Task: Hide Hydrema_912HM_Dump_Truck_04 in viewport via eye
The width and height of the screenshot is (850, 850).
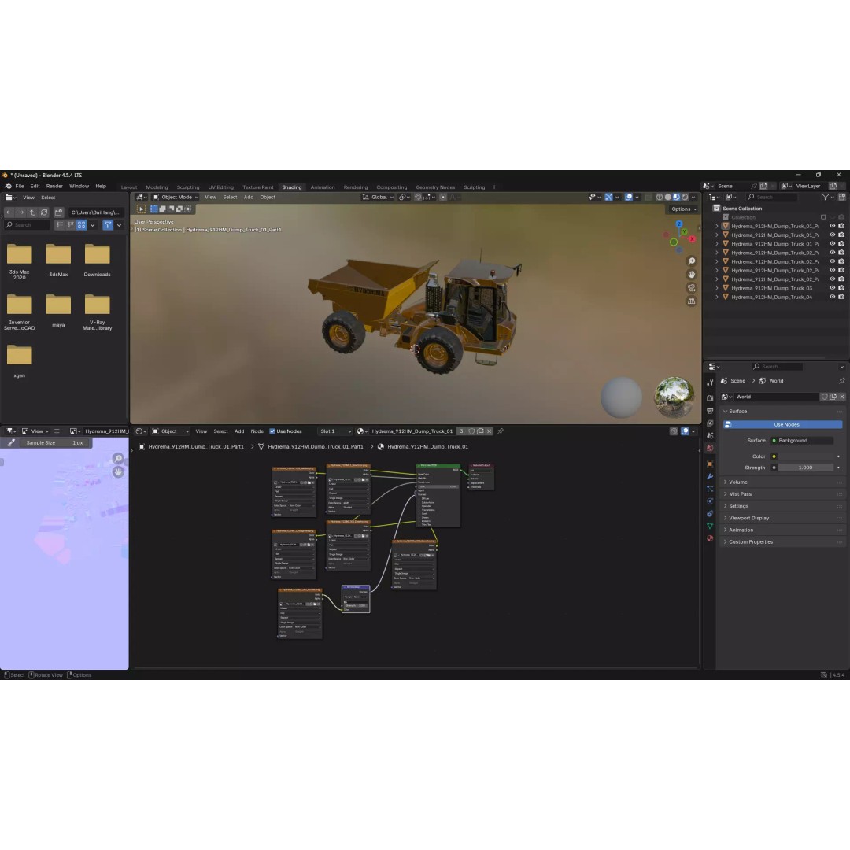Action: (832, 297)
